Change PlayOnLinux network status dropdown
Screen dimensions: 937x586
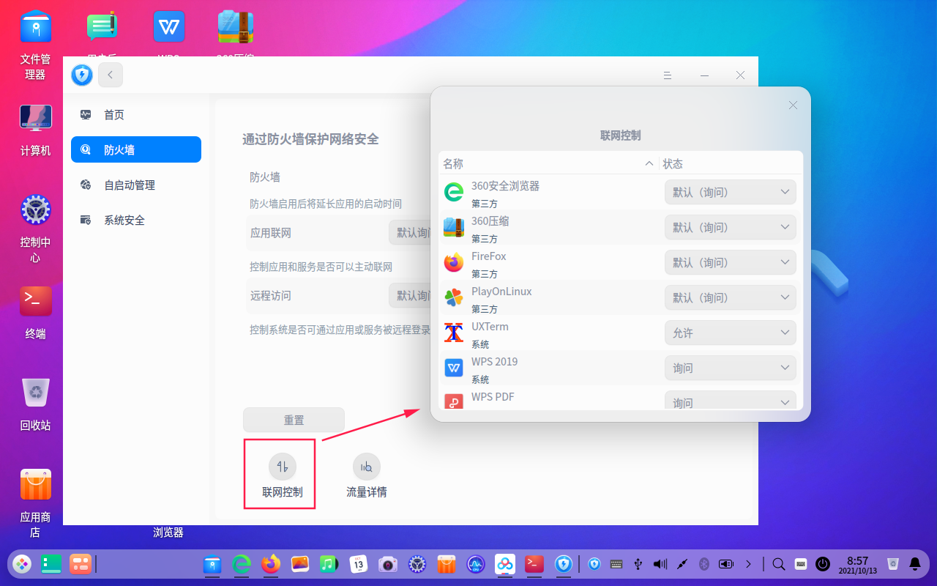pyautogui.click(x=731, y=297)
